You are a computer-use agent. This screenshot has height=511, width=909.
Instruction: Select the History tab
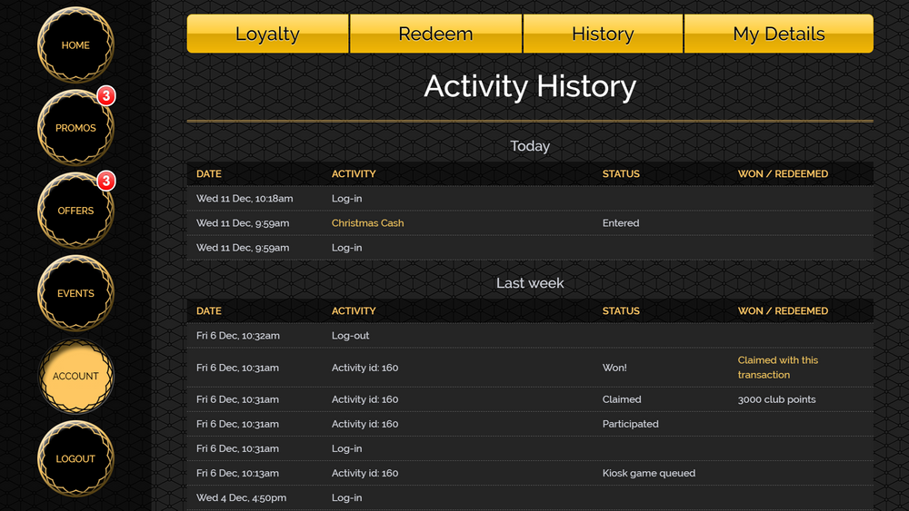click(603, 34)
